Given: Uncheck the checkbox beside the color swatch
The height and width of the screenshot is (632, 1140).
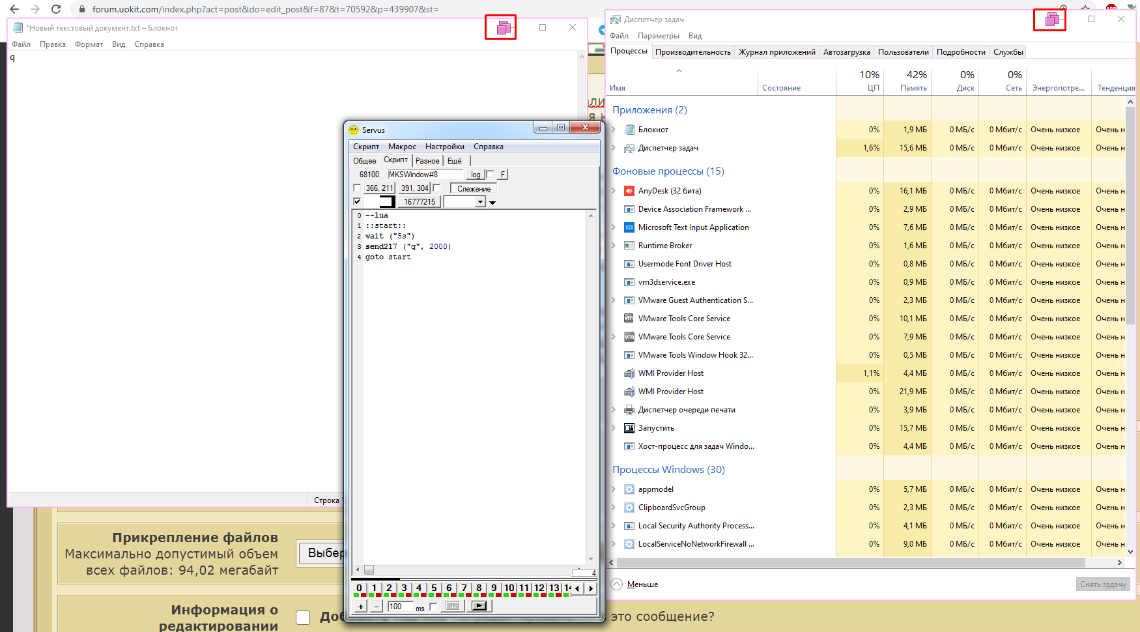Looking at the screenshot, I should coord(357,201).
